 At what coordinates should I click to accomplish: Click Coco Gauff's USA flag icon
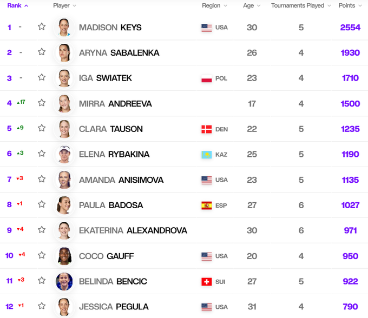[x=206, y=256]
